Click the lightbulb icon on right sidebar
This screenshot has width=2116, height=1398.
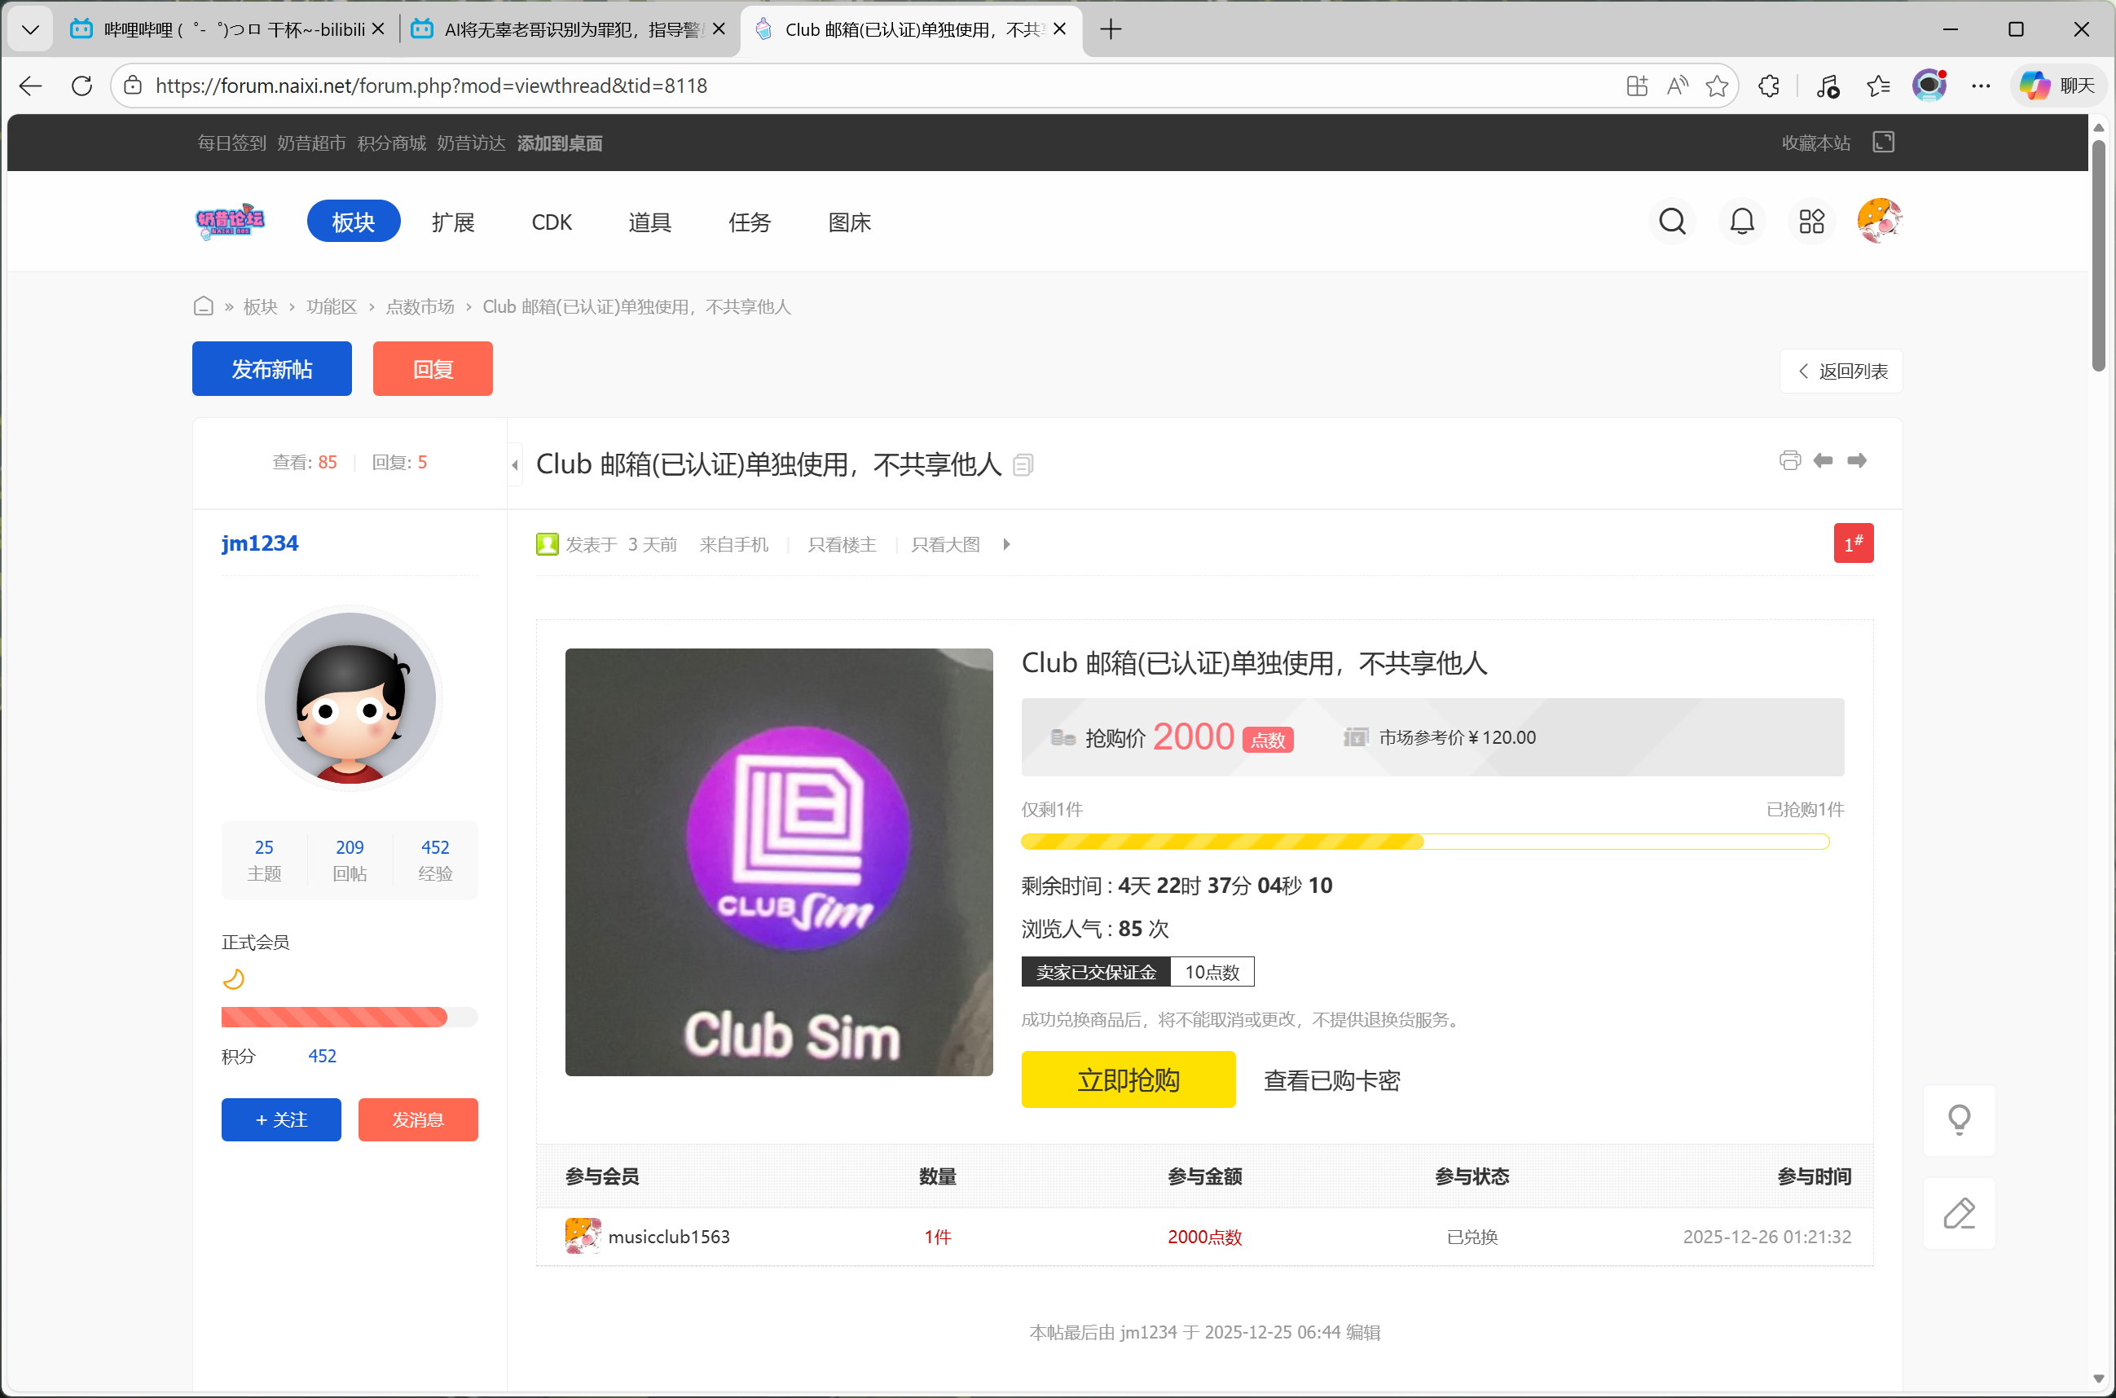point(1958,1120)
